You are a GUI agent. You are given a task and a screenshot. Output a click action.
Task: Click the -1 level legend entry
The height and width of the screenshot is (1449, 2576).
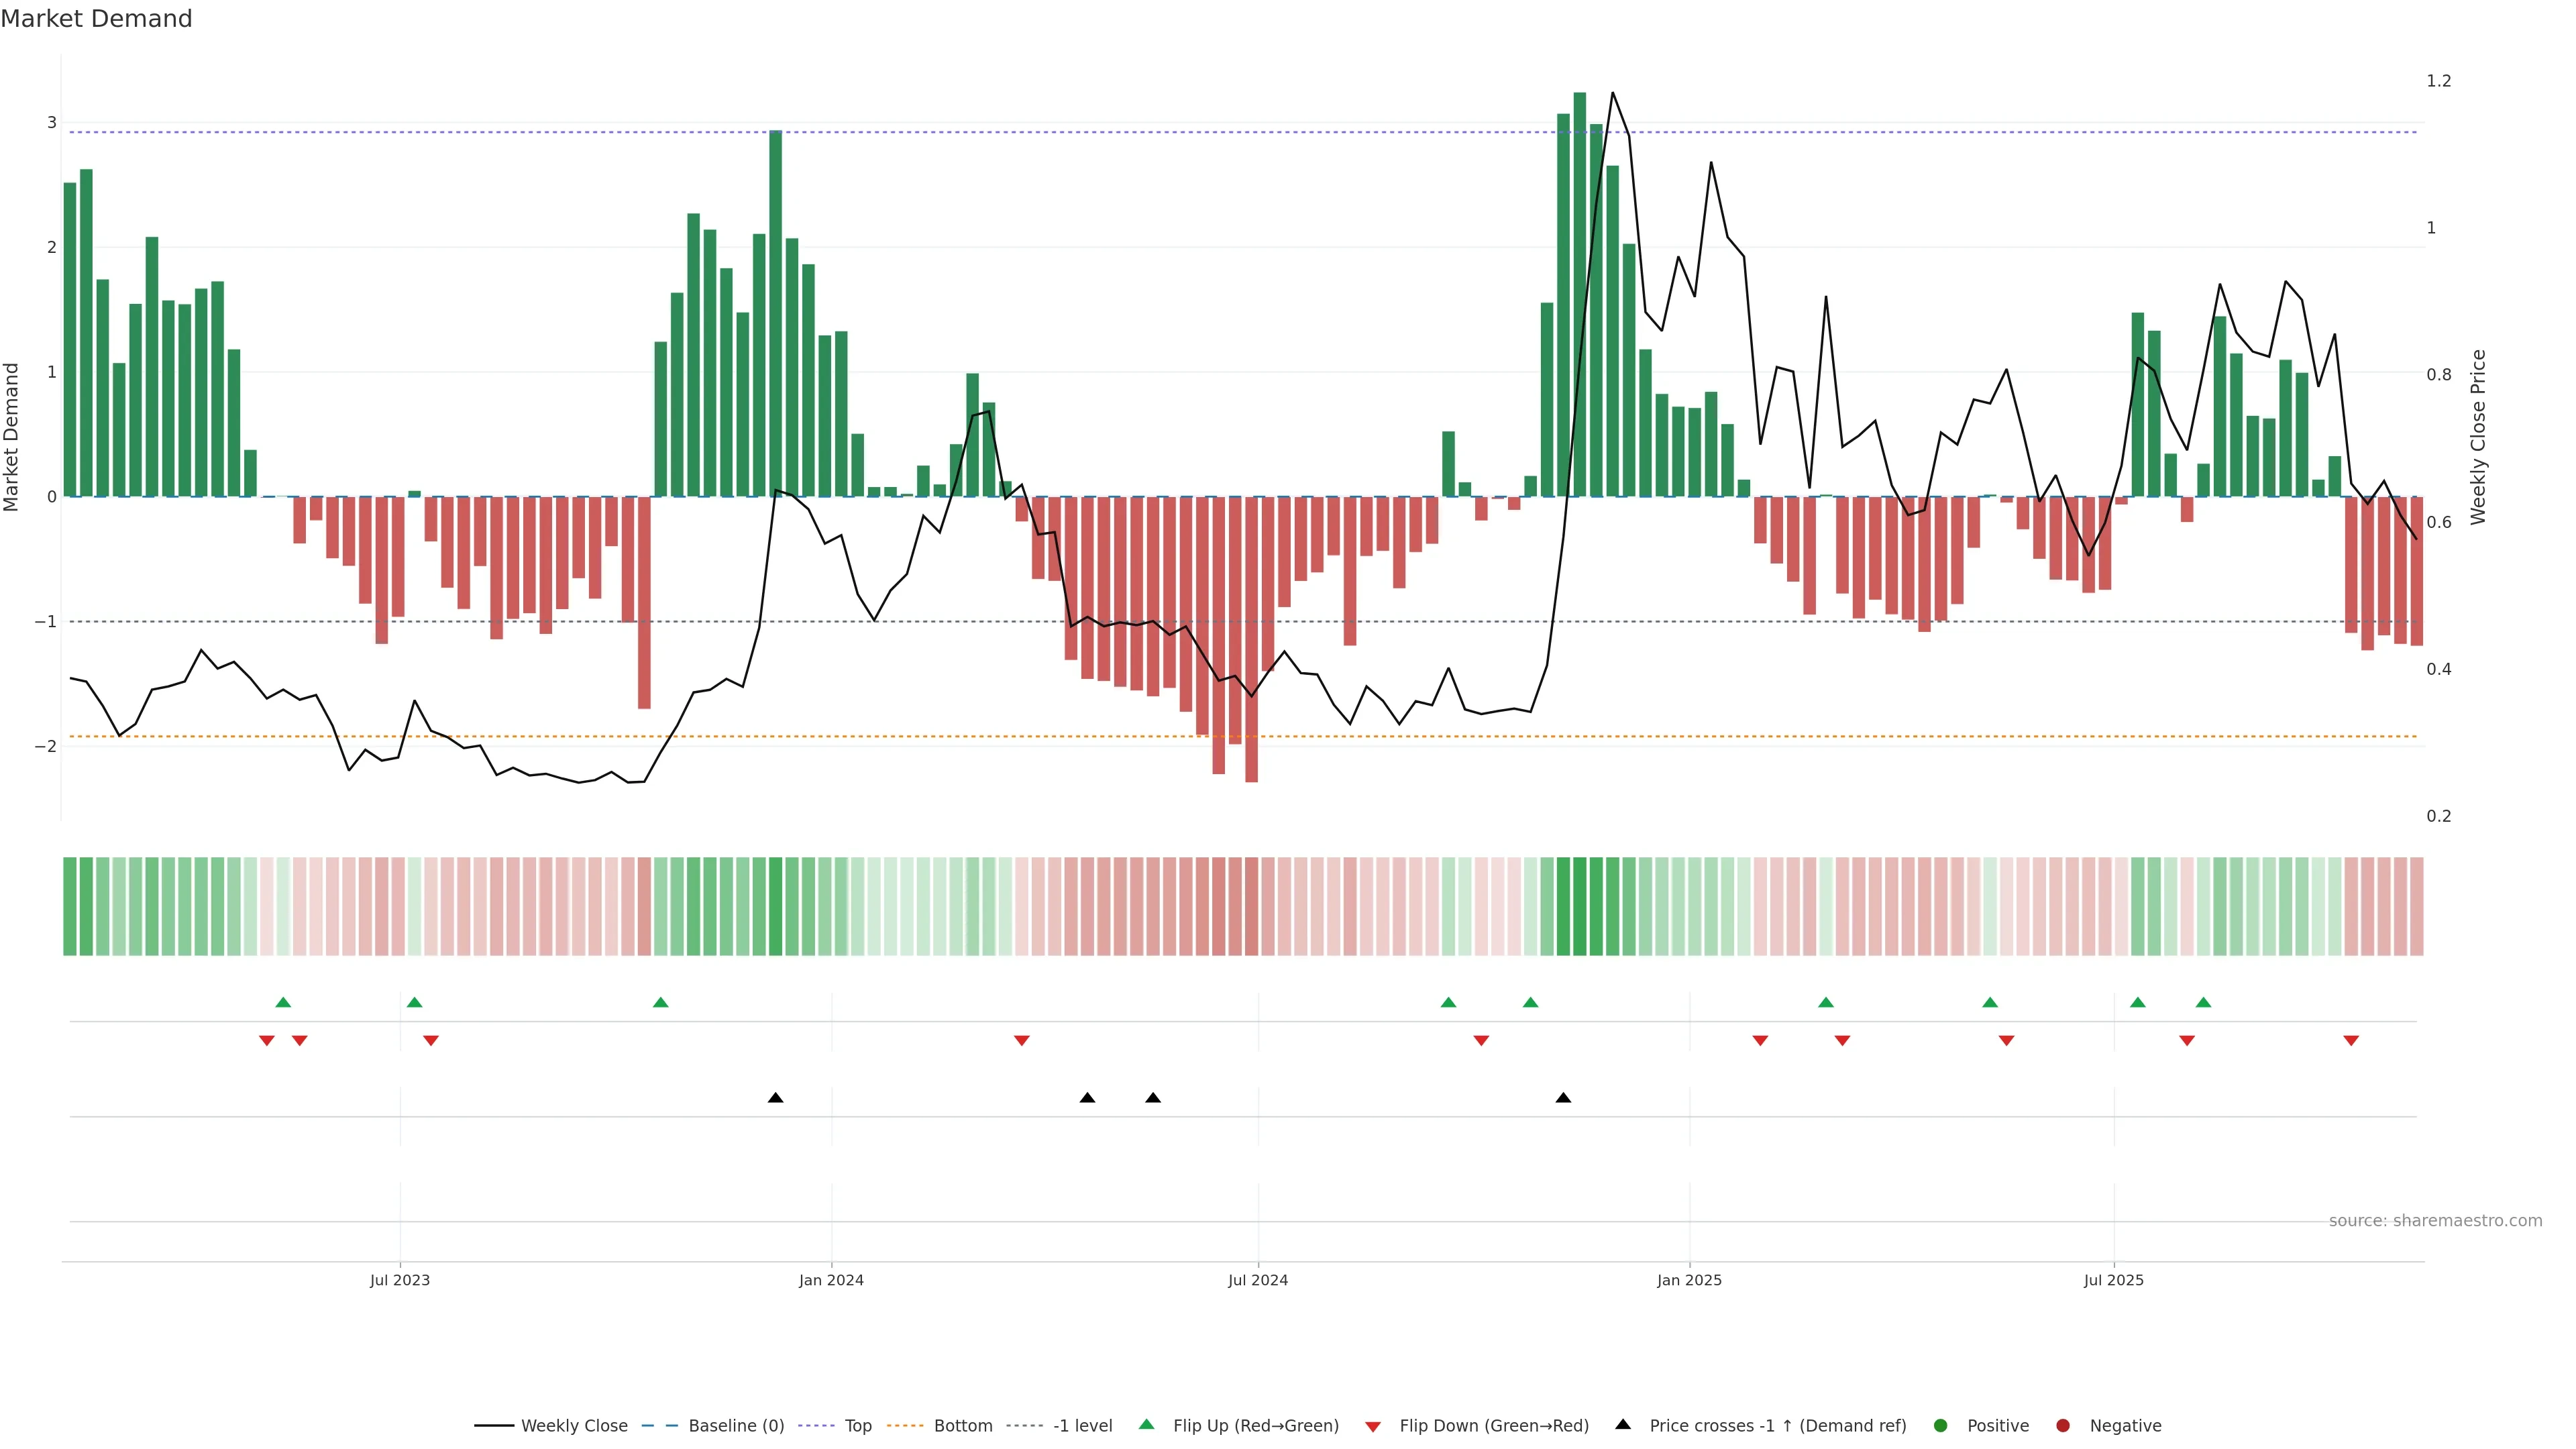pos(1082,1425)
